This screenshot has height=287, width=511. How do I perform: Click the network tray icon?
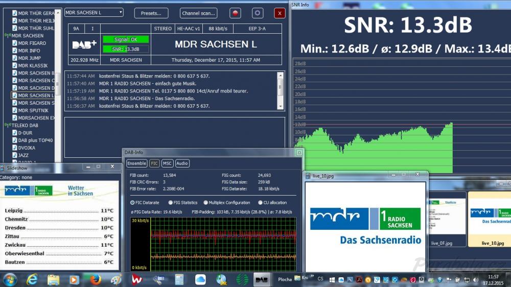[467, 279]
